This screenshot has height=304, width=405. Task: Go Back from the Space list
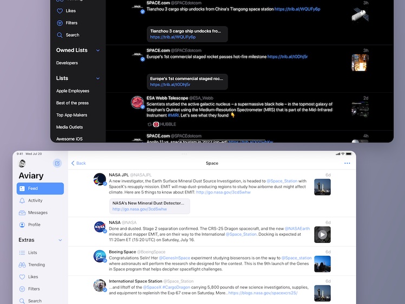[79, 163]
